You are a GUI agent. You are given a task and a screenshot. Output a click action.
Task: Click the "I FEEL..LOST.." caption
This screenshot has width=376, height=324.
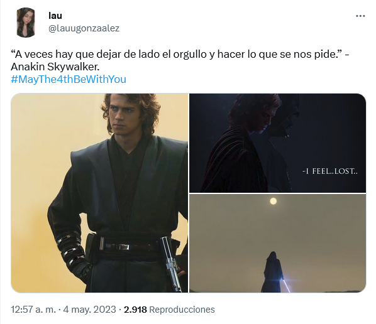(x=329, y=171)
